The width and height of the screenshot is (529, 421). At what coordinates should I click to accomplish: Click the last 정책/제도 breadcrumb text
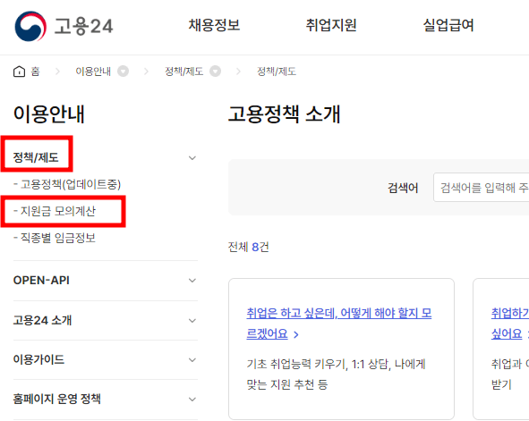[277, 72]
